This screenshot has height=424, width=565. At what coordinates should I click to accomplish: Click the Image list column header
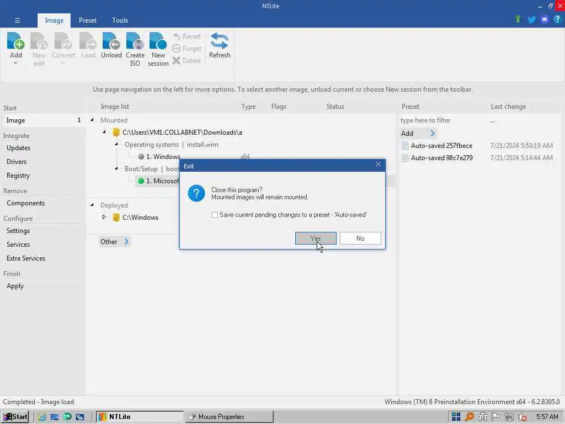tap(115, 107)
